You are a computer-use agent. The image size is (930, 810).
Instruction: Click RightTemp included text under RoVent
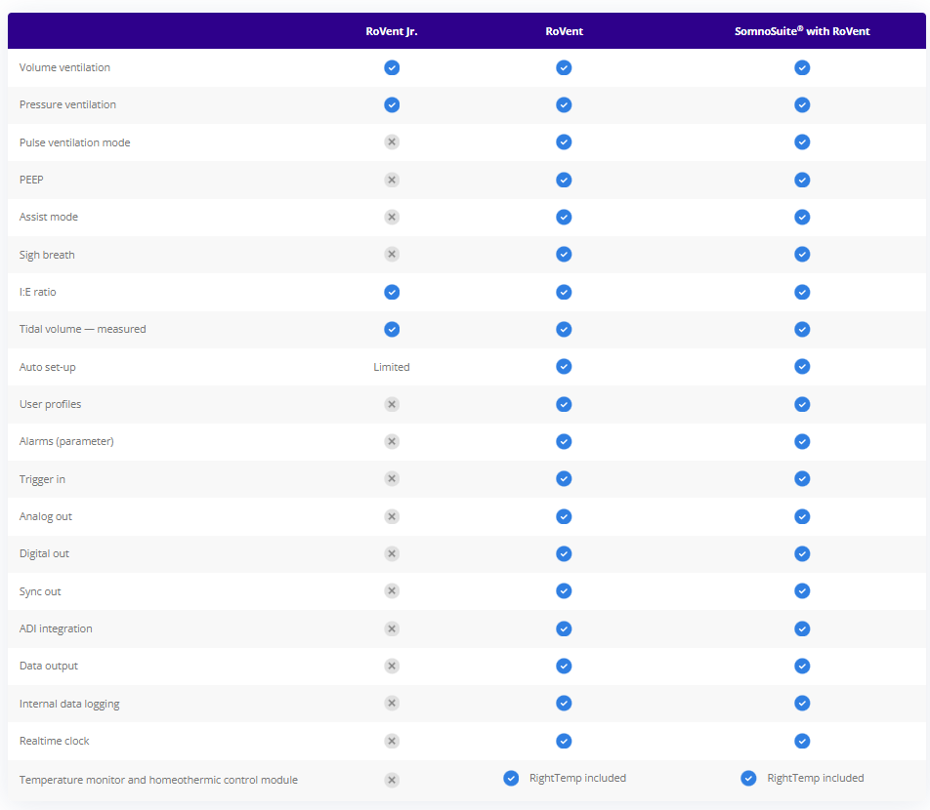tap(577, 778)
